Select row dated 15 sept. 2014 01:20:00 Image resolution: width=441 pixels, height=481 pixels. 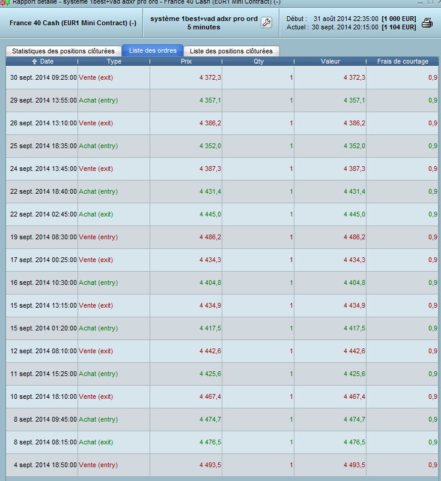222,329
